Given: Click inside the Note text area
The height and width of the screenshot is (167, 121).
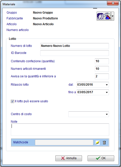Looking at the screenshot, I should (60, 129).
